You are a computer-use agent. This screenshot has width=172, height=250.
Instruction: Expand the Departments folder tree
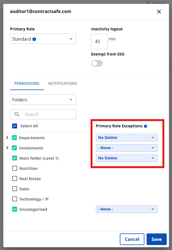pos(7,138)
